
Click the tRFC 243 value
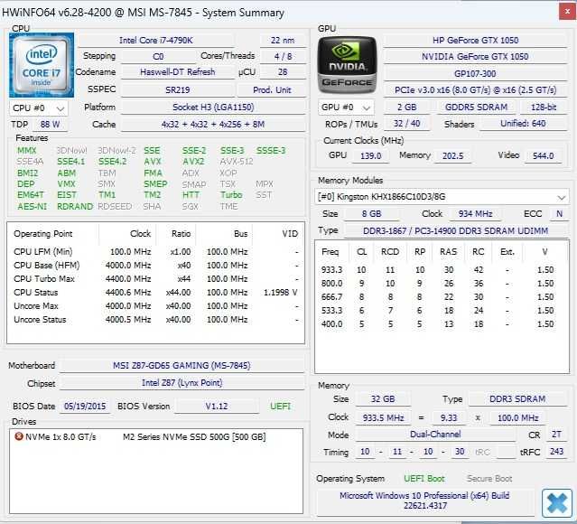(x=556, y=452)
